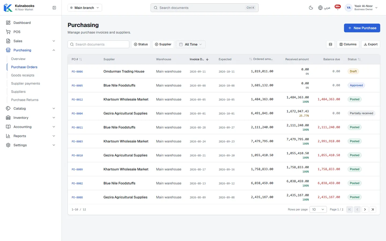Go to first page icon
The height and width of the screenshot is (241, 386).
[x=350, y=209]
